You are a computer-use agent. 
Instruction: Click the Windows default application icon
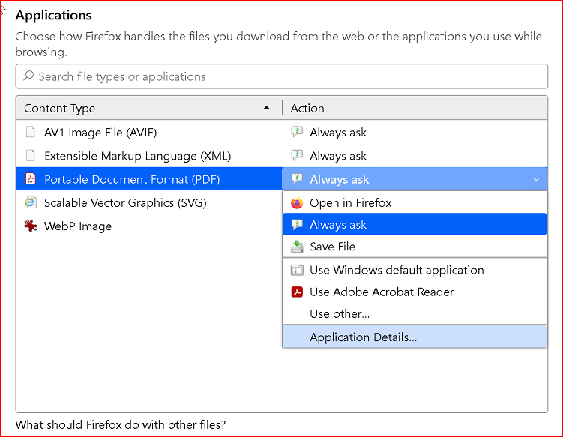(x=297, y=270)
